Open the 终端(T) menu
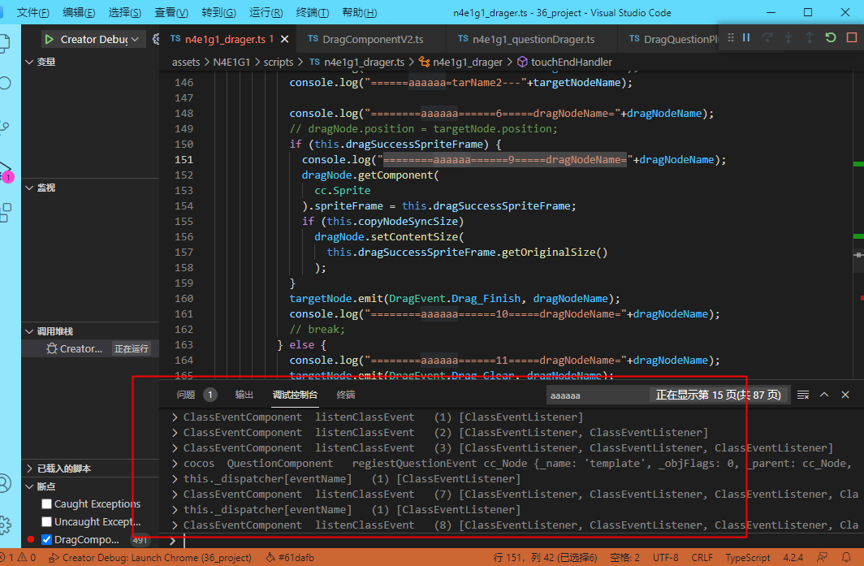The height and width of the screenshot is (566, 864). [x=312, y=12]
